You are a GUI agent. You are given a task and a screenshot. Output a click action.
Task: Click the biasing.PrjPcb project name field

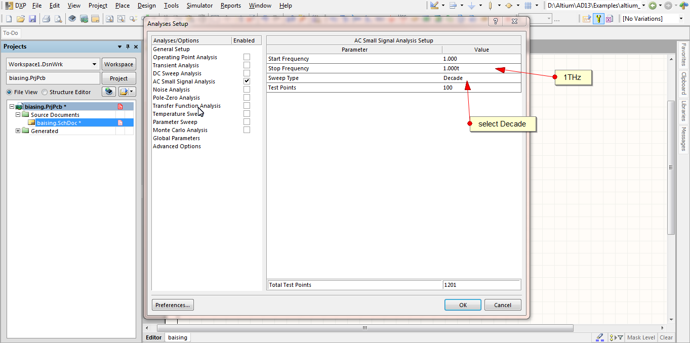(53, 78)
